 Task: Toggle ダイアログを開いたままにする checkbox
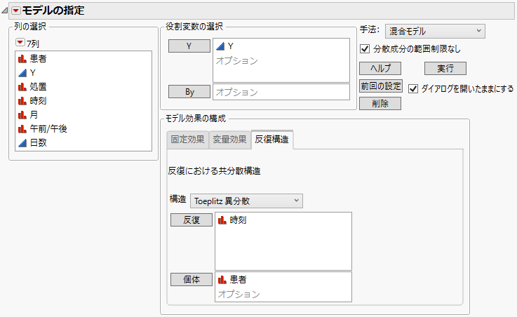(413, 88)
